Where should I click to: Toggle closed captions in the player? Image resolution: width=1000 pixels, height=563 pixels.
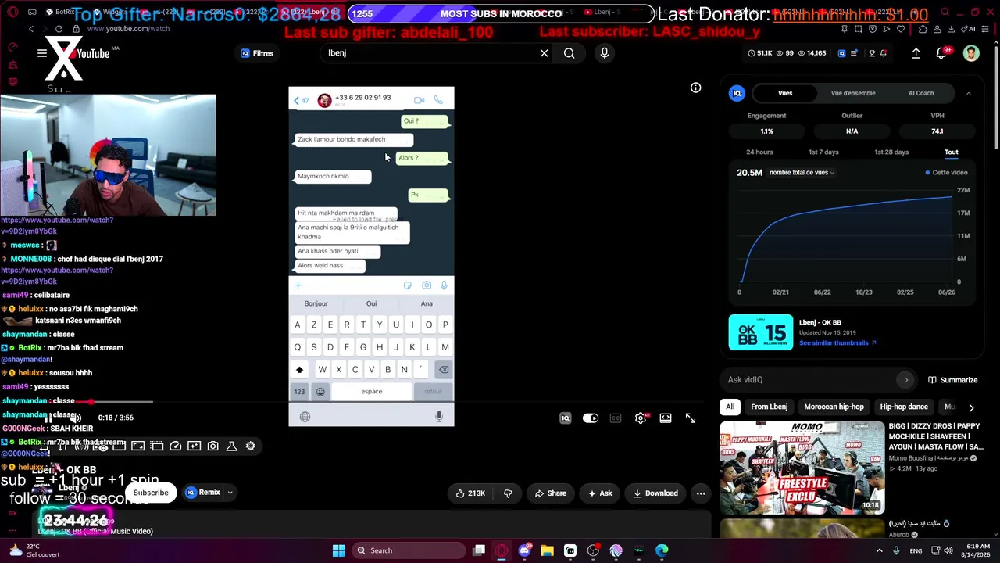[x=616, y=418]
